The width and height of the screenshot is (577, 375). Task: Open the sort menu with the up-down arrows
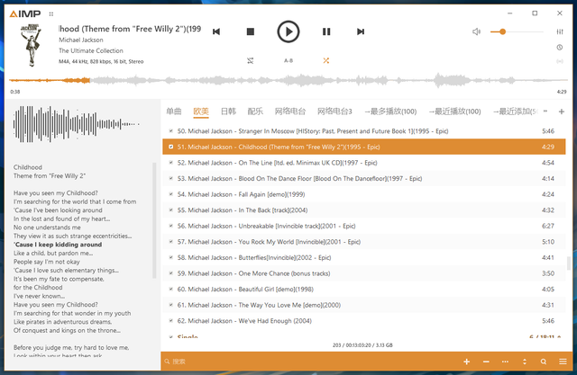(525, 362)
